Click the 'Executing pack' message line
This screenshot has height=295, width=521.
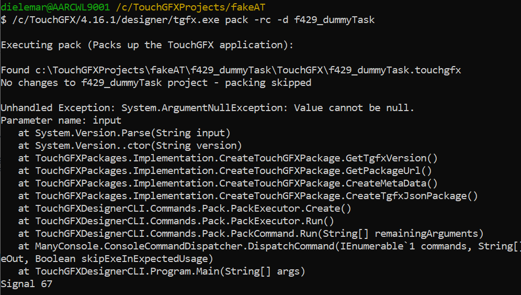coord(147,45)
